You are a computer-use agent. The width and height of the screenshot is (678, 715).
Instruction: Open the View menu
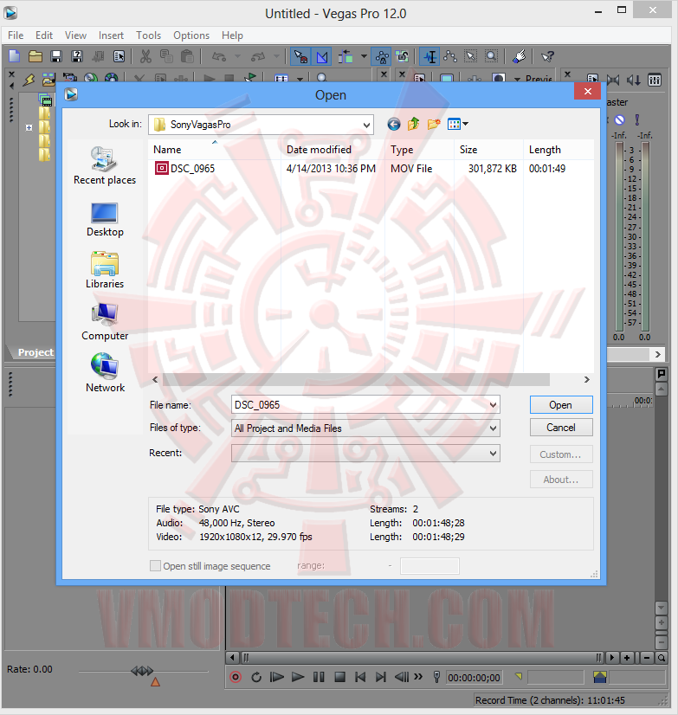coord(75,35)
